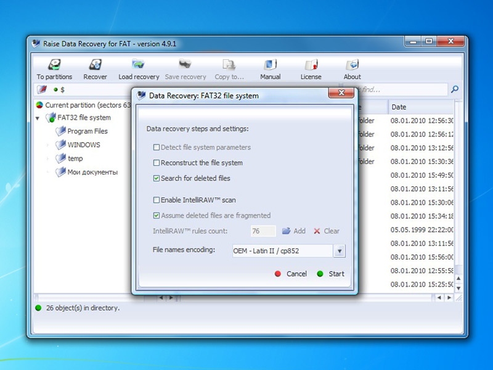Click the $ path segment
This screenshot has height=370, width=493.
[63, 89]
